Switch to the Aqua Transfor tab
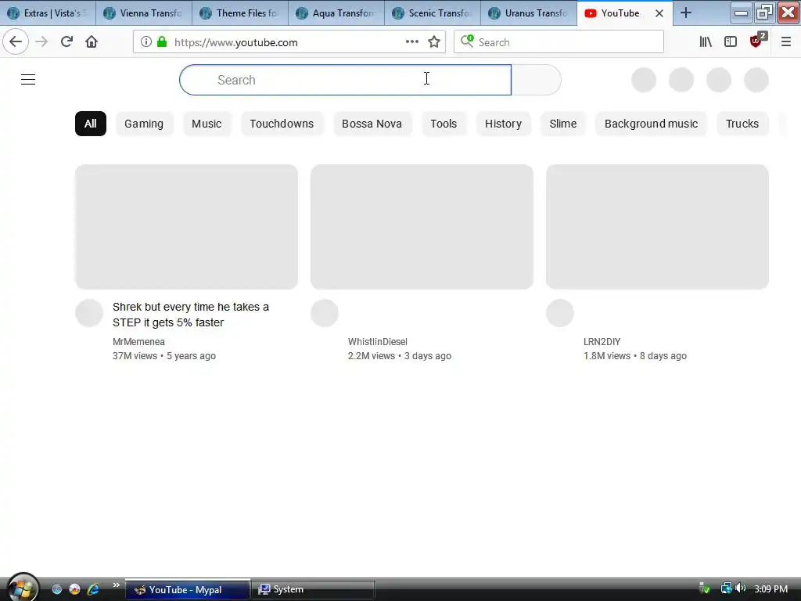Screen dimensions: 801x601 pyautogui.click(x=336, y=13)
